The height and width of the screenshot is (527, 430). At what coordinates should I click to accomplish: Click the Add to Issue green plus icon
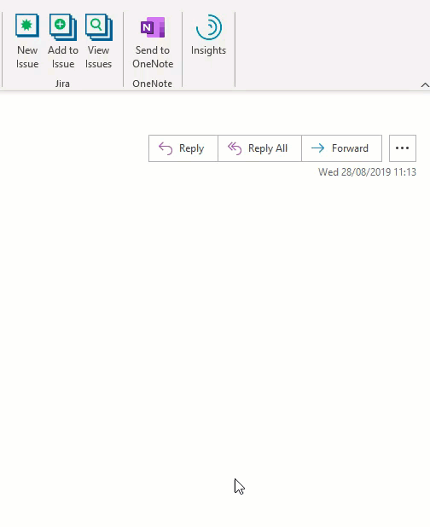coord(63,26)
